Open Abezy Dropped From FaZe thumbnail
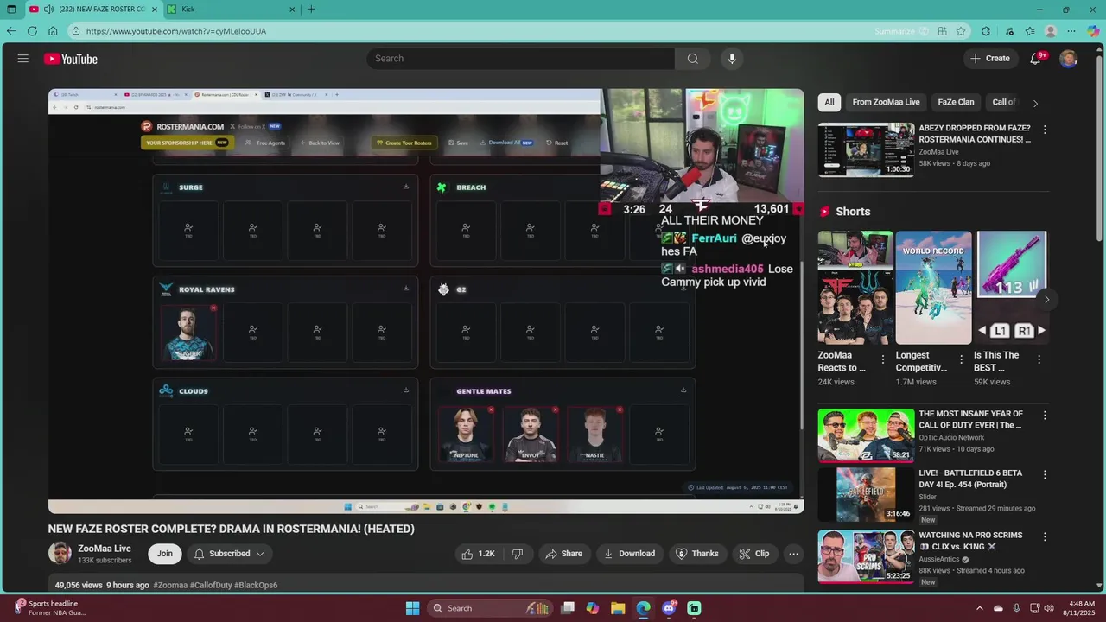 pos(866,149)
